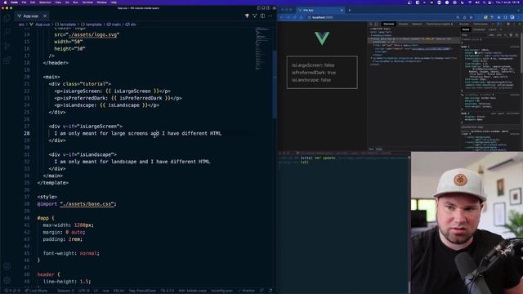This screenshot has width=523, height=294.
Task: Click the Vue logo on the web page
Action: point(322,38)
